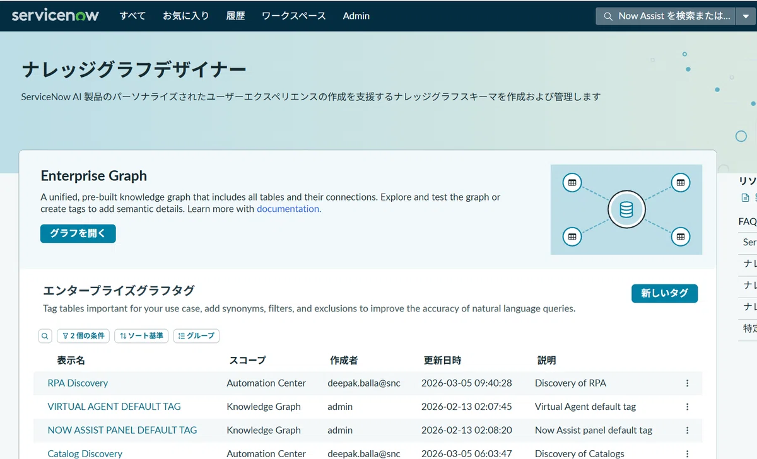The width and height of the screenshot is (757, 459).
Task: Click the magnifier icon in Now Assist search
Action: click(608, 16)
